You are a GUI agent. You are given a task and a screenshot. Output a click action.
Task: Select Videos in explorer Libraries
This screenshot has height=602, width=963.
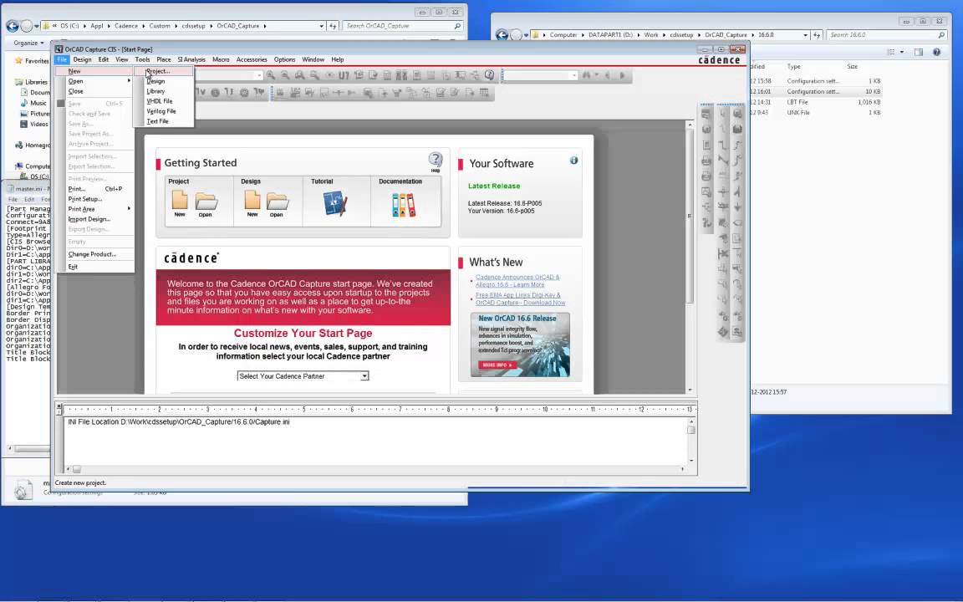coord(38,124)
